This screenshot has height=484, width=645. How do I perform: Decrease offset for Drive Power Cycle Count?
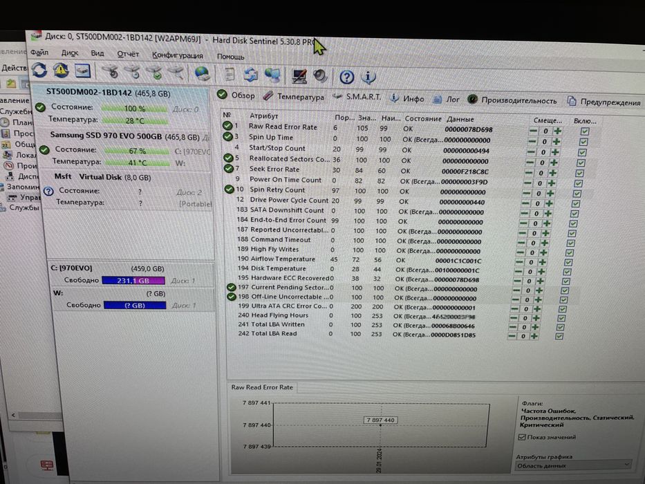click(x=525, y=203)
